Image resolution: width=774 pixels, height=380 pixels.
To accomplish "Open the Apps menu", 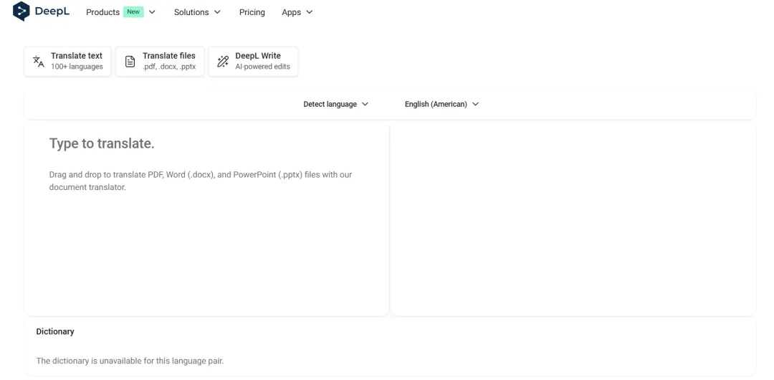I will tap(297, 12).
